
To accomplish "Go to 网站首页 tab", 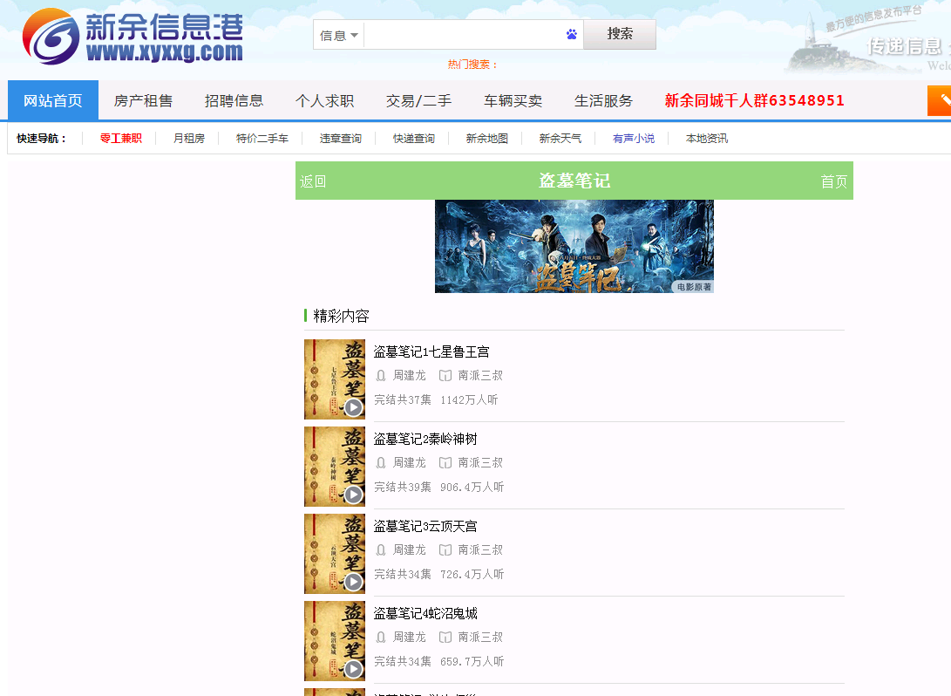I will pos(53,100).
